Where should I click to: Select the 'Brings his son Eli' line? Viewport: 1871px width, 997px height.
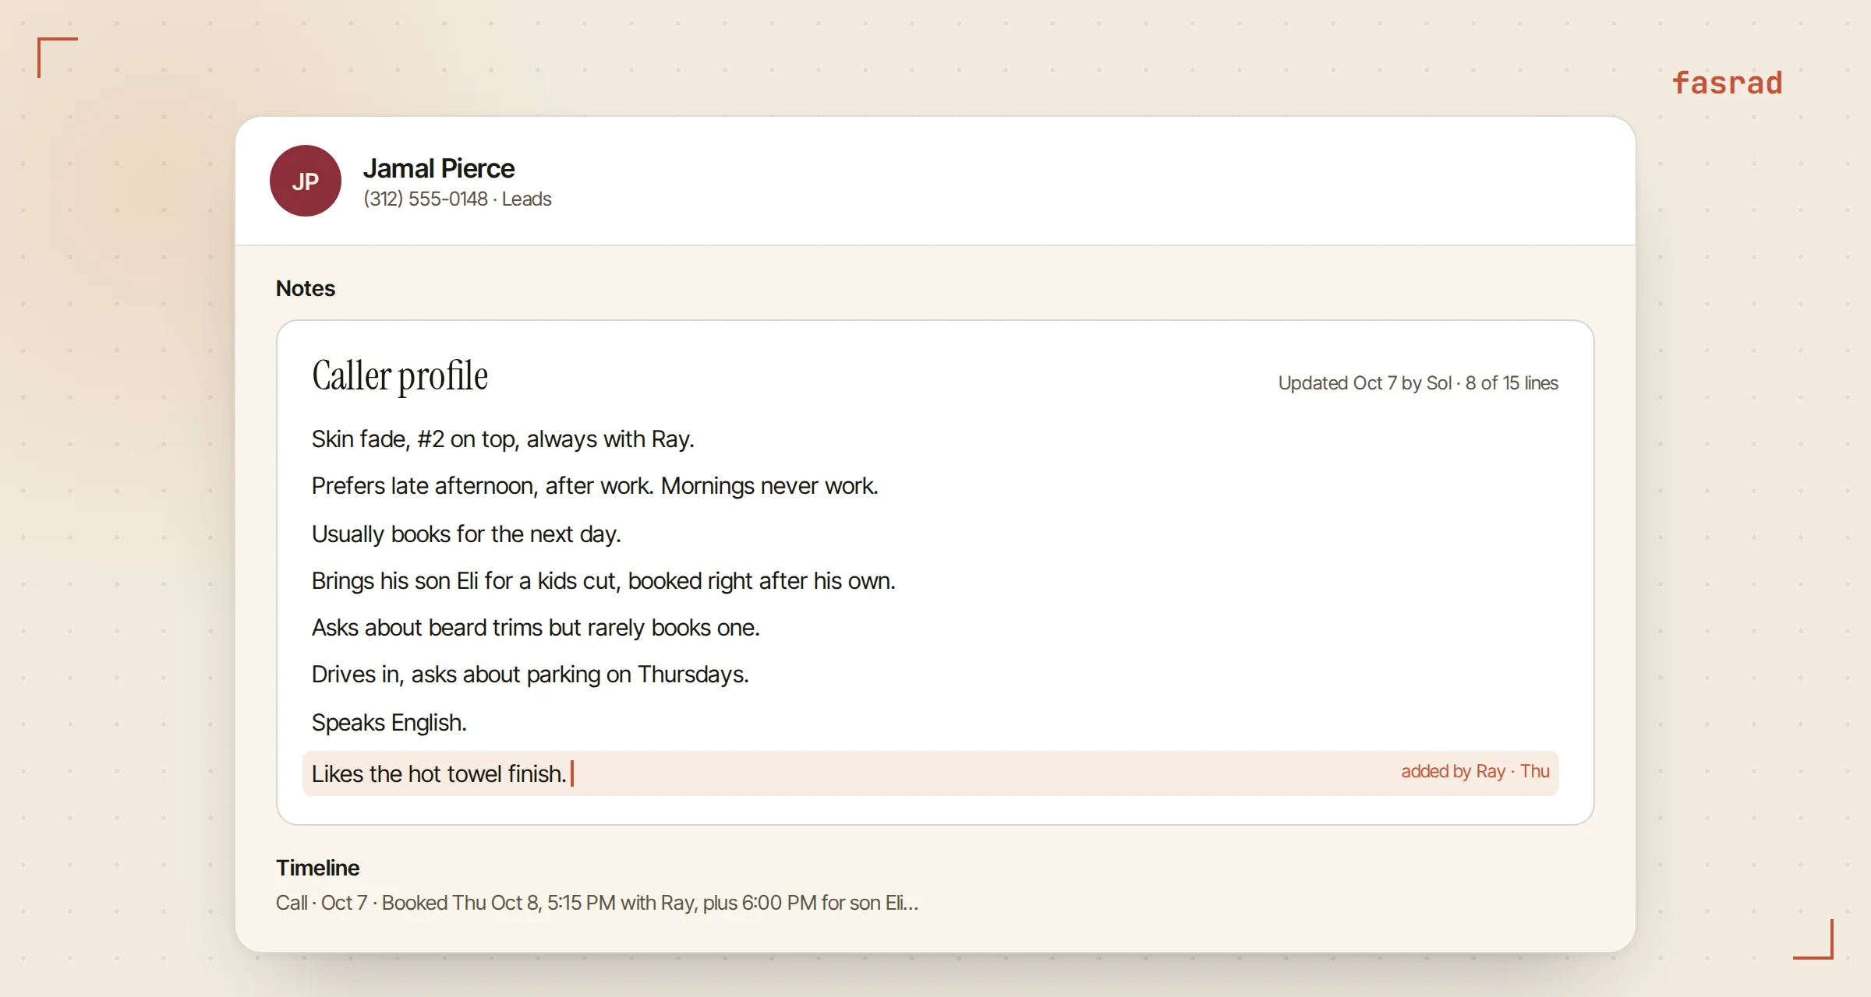pyautogui.click(x=603, y=581)
